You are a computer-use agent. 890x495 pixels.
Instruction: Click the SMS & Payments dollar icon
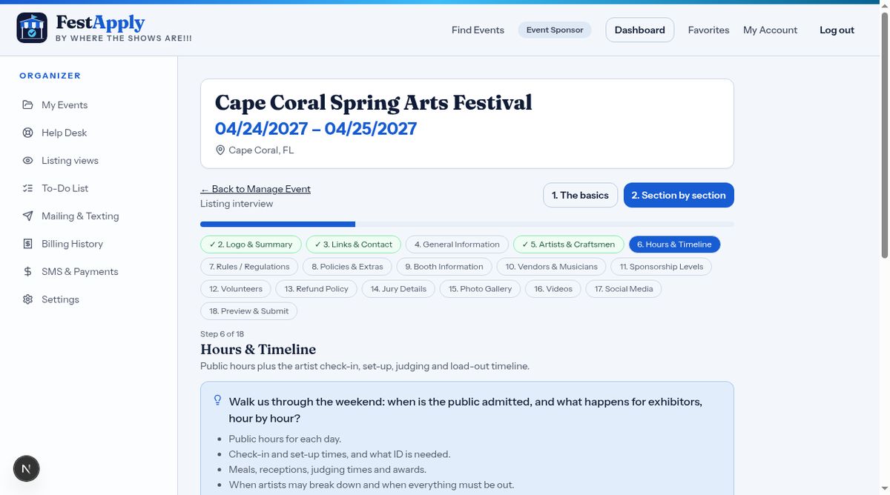[x=27, y=271]
